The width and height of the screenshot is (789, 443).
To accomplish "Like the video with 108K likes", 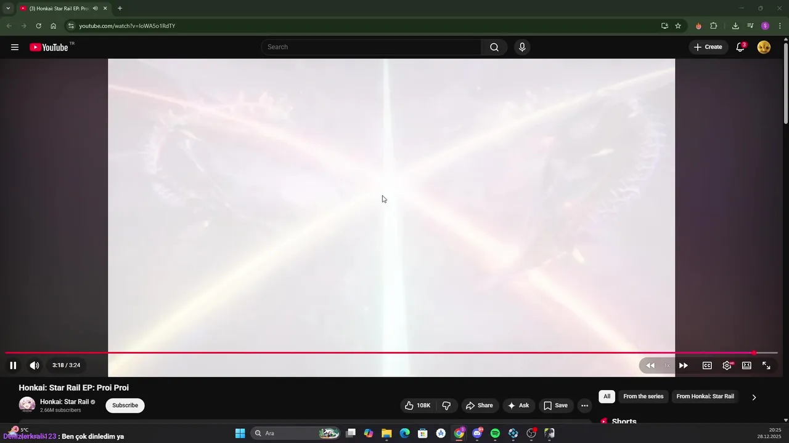I will 418,405.
